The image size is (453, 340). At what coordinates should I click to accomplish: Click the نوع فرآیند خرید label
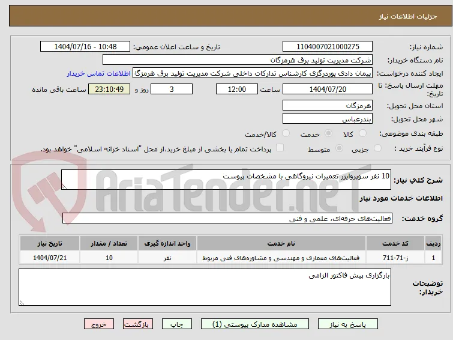(418, 149)
